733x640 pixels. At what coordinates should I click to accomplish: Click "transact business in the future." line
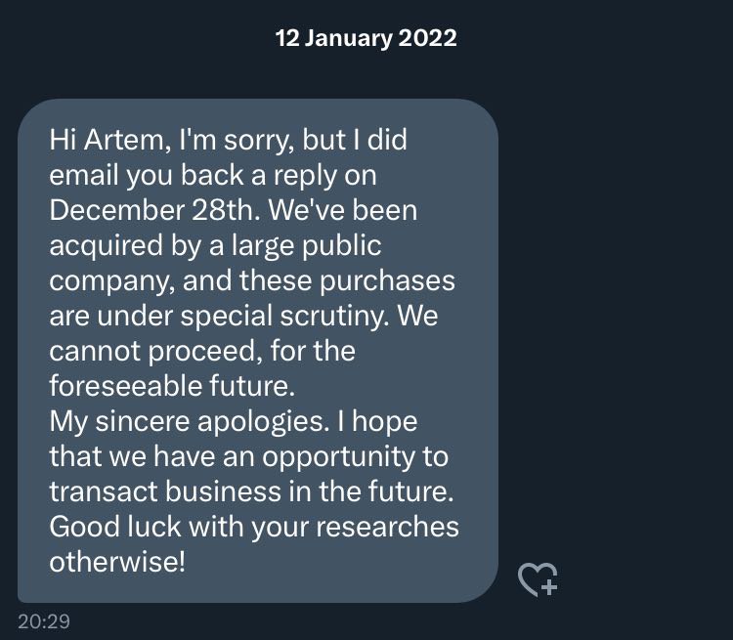pyautogui.click(x=251, y=491)
